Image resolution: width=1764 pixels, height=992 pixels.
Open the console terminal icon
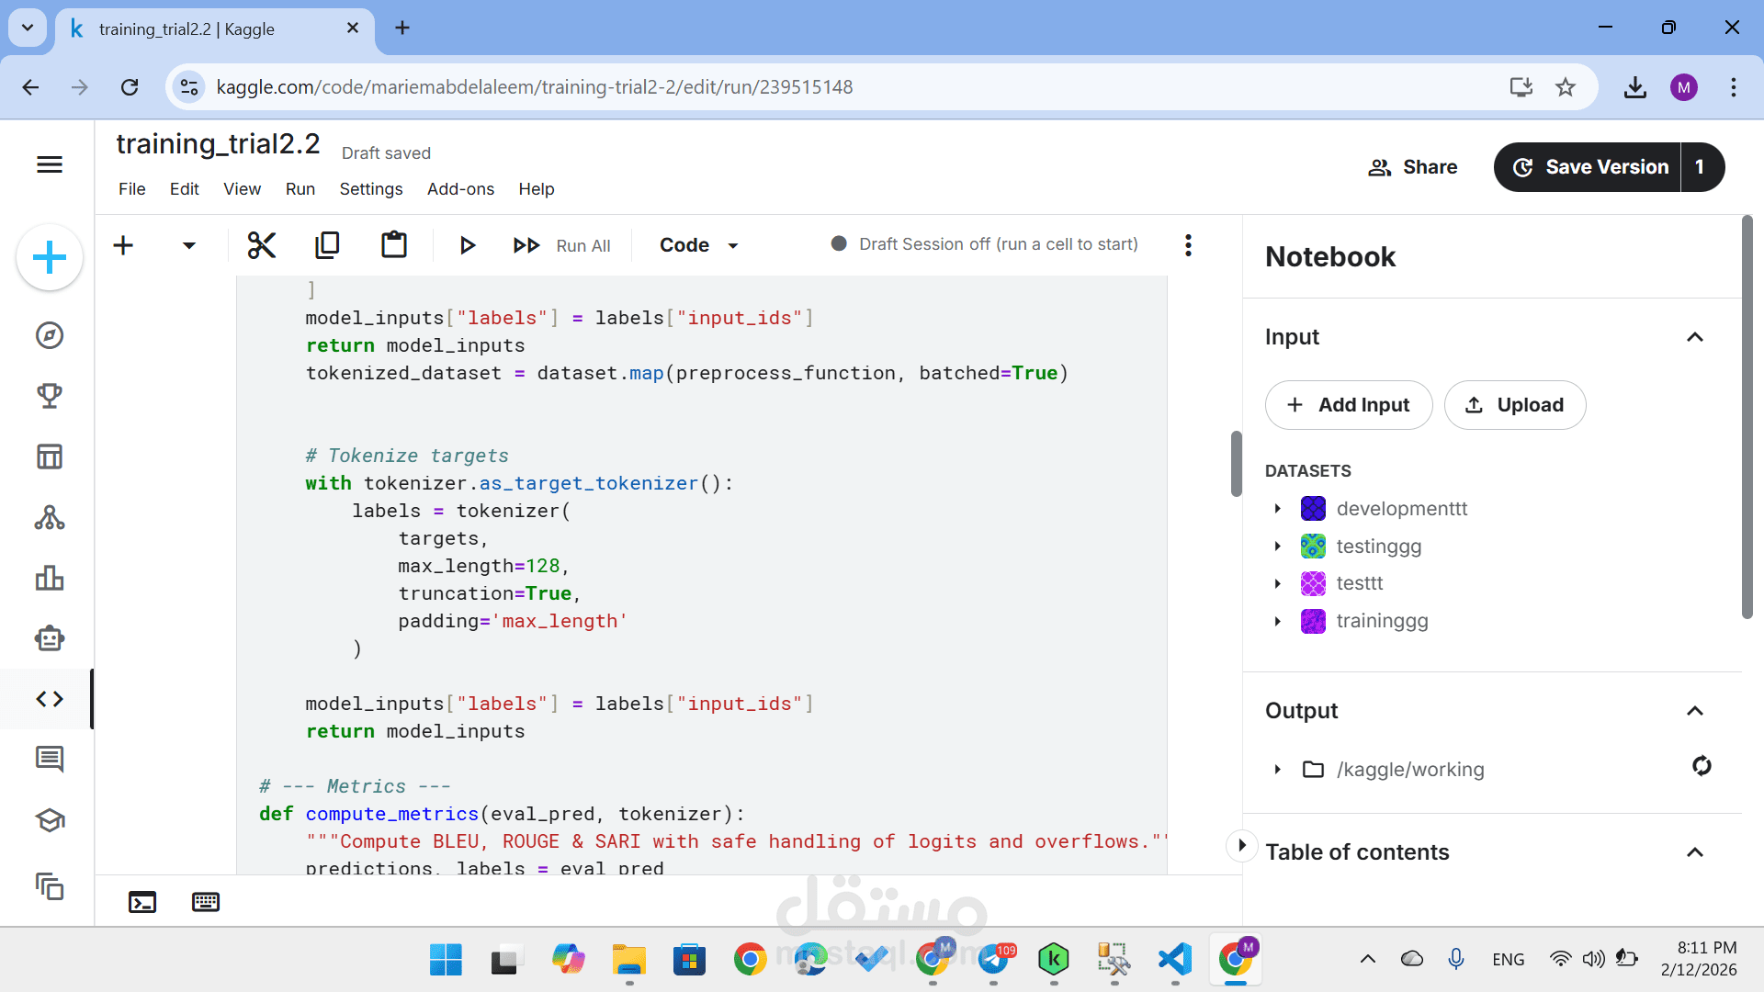point(142,902)
